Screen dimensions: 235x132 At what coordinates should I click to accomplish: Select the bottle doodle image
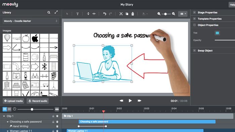[x=44, y=57]
